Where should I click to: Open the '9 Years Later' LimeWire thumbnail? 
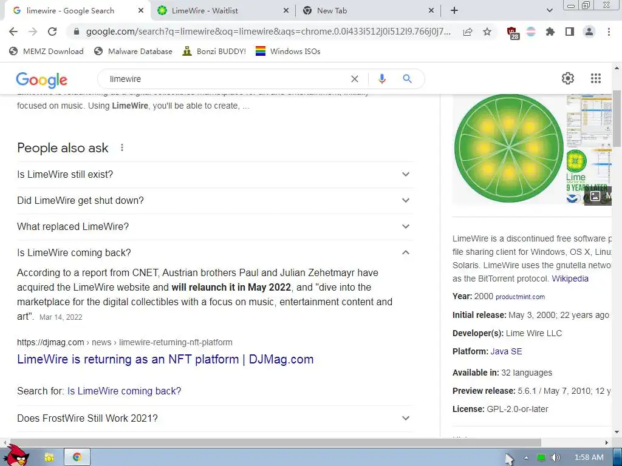tap(589, 177)
